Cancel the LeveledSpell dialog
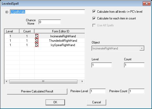 [x=96, y=102]
